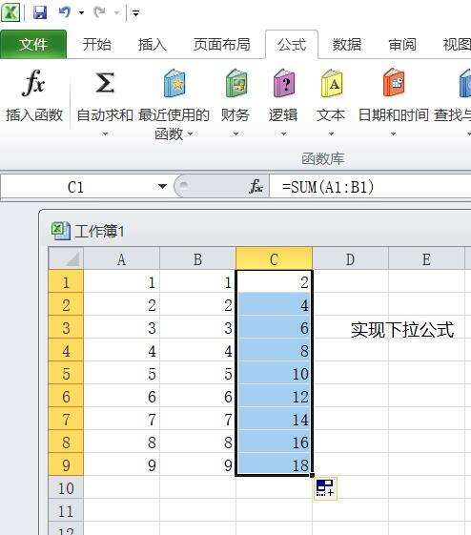Screen dimensions: 471x535
Task: Click the Undo arrow icon
Action: pos(65,12)
